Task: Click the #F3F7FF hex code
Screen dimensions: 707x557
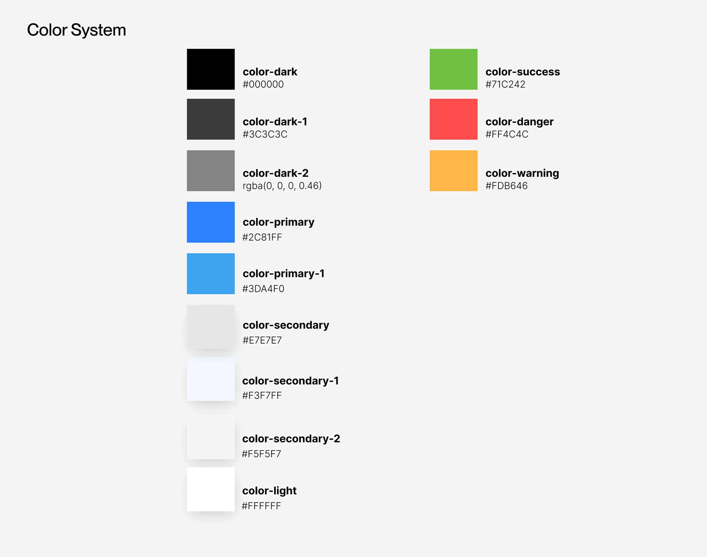Action: [x=262, y=396]
